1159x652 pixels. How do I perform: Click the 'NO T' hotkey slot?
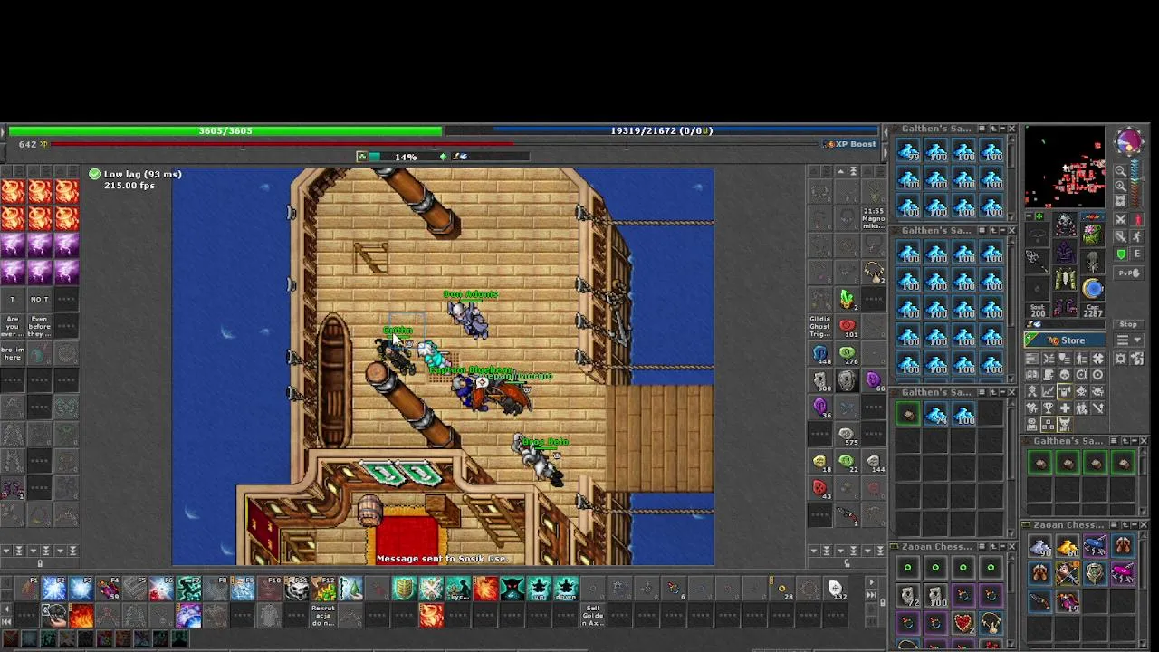pyautogui.click(x=39, y=299)
